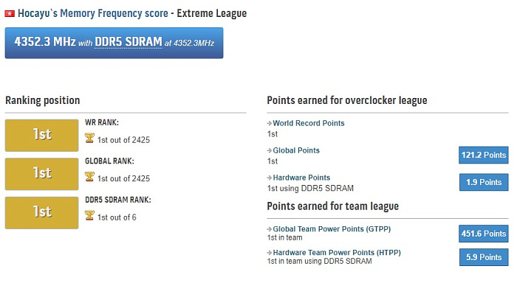Click the 451.6 Points badge
The height and width of the screenshot is (283, 517).
tap(483, 234)
